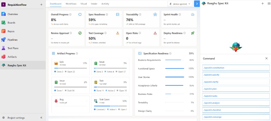271x121 pixels.
Task: Click the Business Requirements progress bar
Action: [175, 60]
